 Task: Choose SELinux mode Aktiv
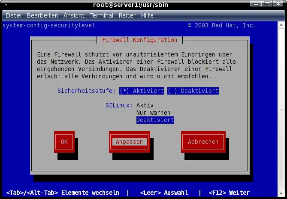pos(145,105)
